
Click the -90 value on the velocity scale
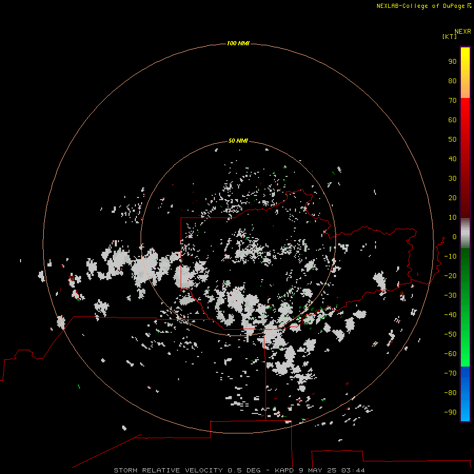pos(450,412)
